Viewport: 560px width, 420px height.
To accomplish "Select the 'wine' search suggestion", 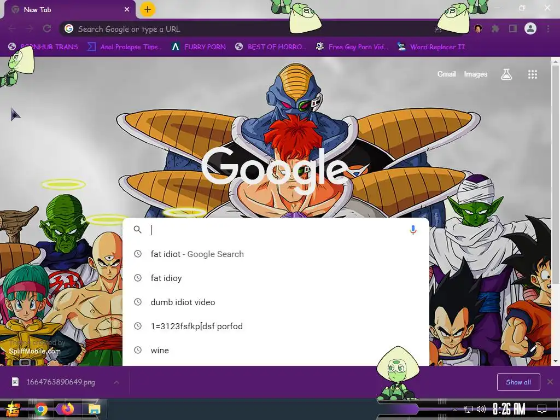I will (276, 351).
